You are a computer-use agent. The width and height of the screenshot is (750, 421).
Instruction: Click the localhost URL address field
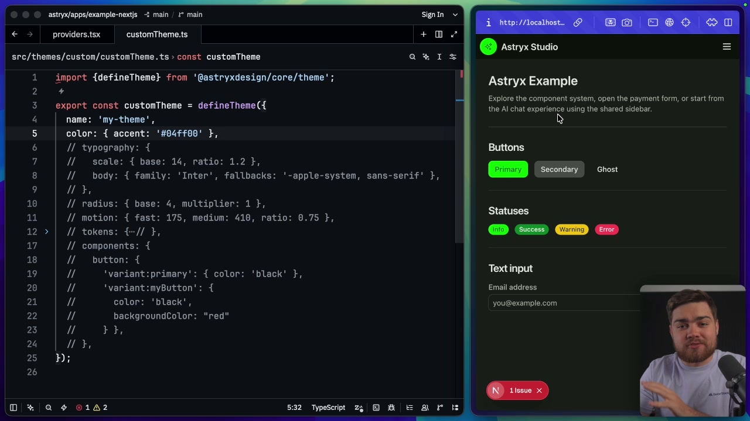coord(532,22)
